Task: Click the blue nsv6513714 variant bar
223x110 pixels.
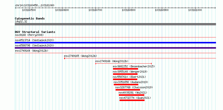Action: point(115,43)
